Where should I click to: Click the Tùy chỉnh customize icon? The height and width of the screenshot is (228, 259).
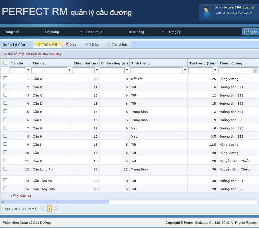click(109, 44)
